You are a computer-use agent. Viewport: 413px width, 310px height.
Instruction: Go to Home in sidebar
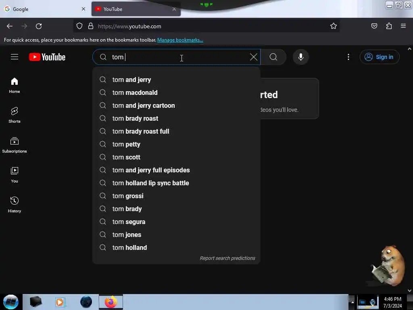tap(15, 86)
